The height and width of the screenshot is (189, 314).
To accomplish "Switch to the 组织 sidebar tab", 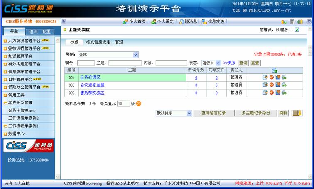I will 33,31.
